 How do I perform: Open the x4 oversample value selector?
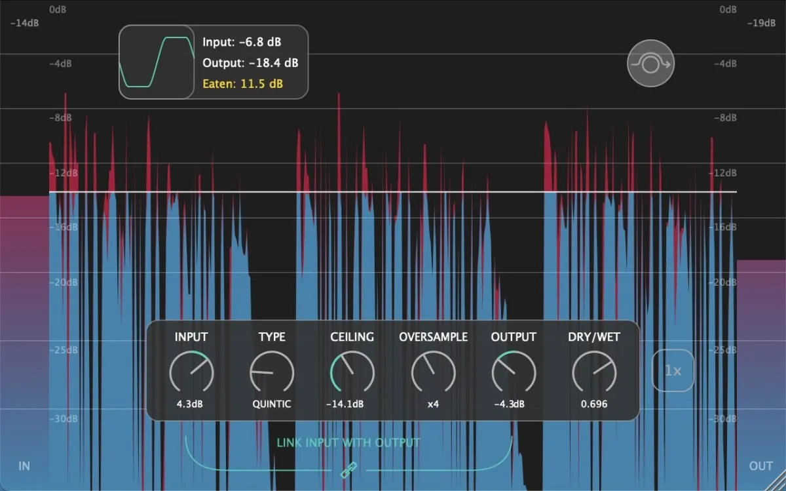pyautogui.click(x=433, y=404)
